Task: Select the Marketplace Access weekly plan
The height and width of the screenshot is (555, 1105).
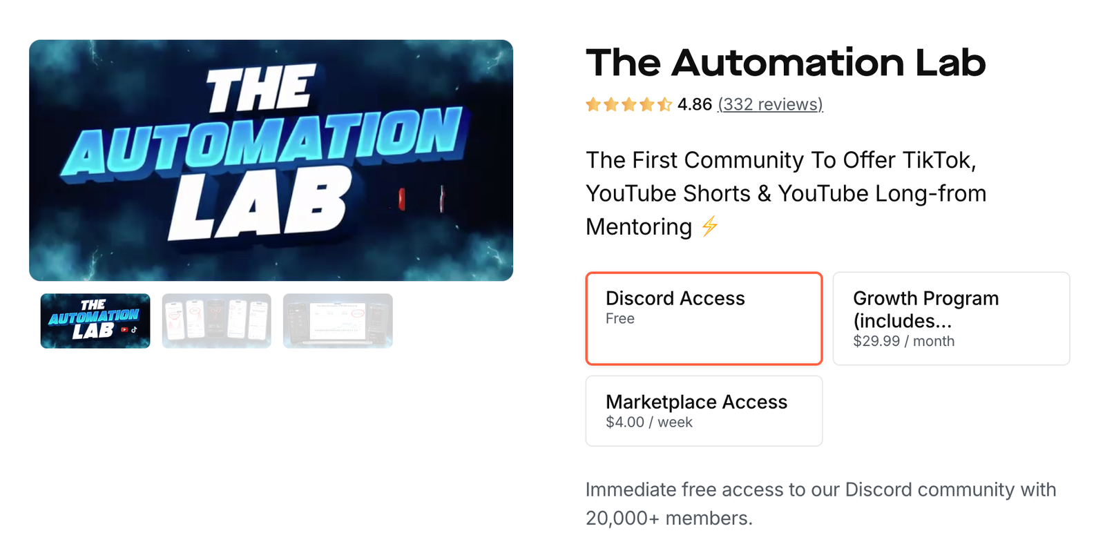Action: tap(704, 411)
